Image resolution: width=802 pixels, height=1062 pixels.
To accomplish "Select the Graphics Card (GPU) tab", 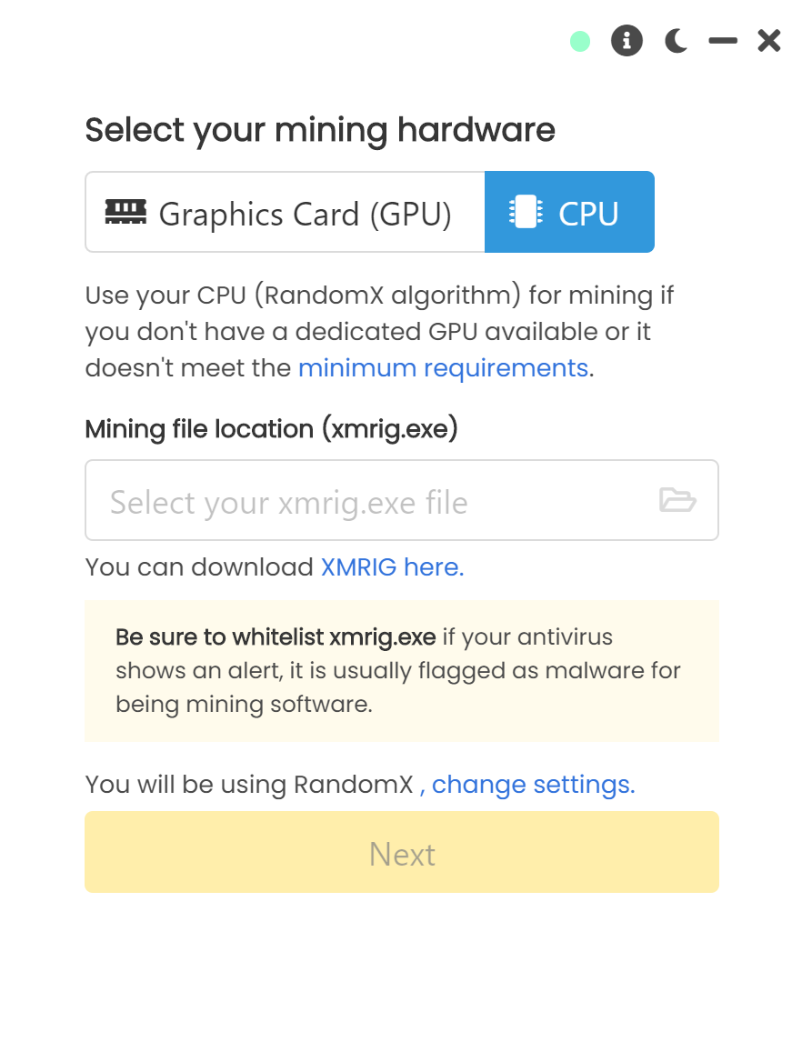I will coord(286,213).
